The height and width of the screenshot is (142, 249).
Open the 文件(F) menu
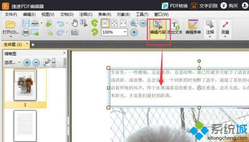(x=11, y=14)
